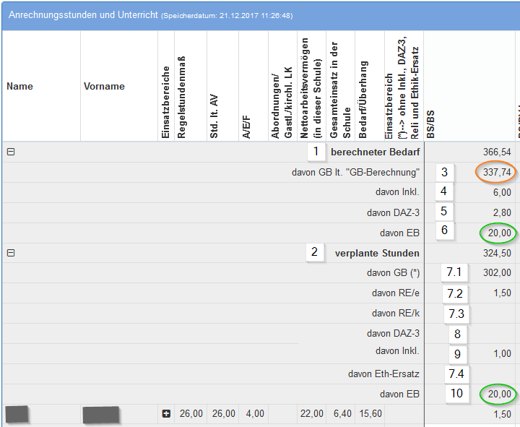520x427 pixels.
Task: Click the Name column header
Action: 20,87
